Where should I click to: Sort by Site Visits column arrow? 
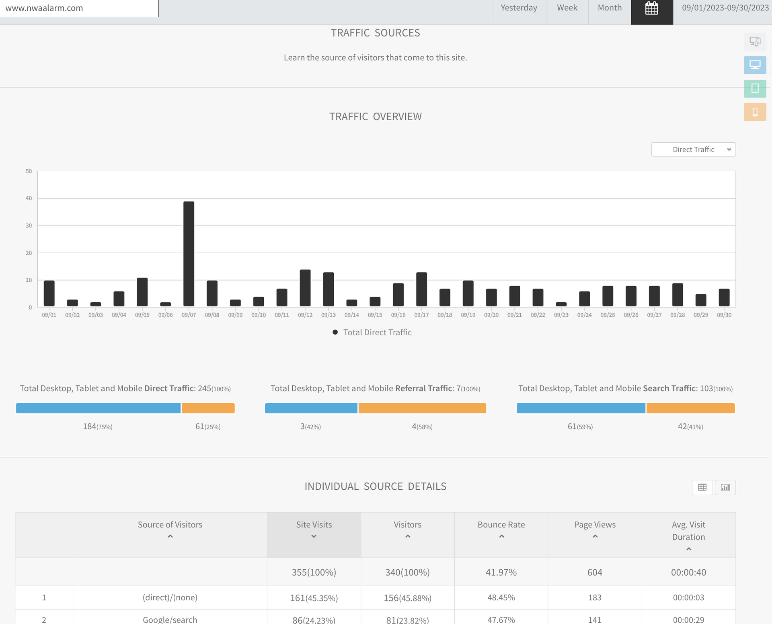pyautogui.click(x=314, y=536)
